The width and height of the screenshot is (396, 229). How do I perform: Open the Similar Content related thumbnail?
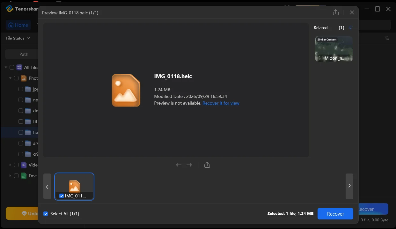(x=334, y=48)
